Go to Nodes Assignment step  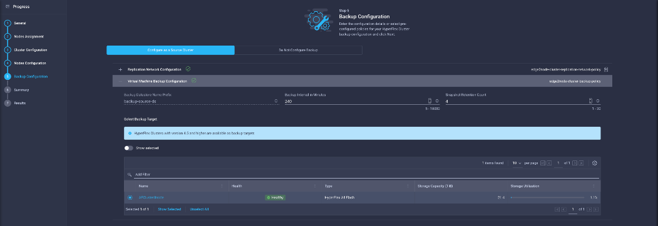(29, 36)
